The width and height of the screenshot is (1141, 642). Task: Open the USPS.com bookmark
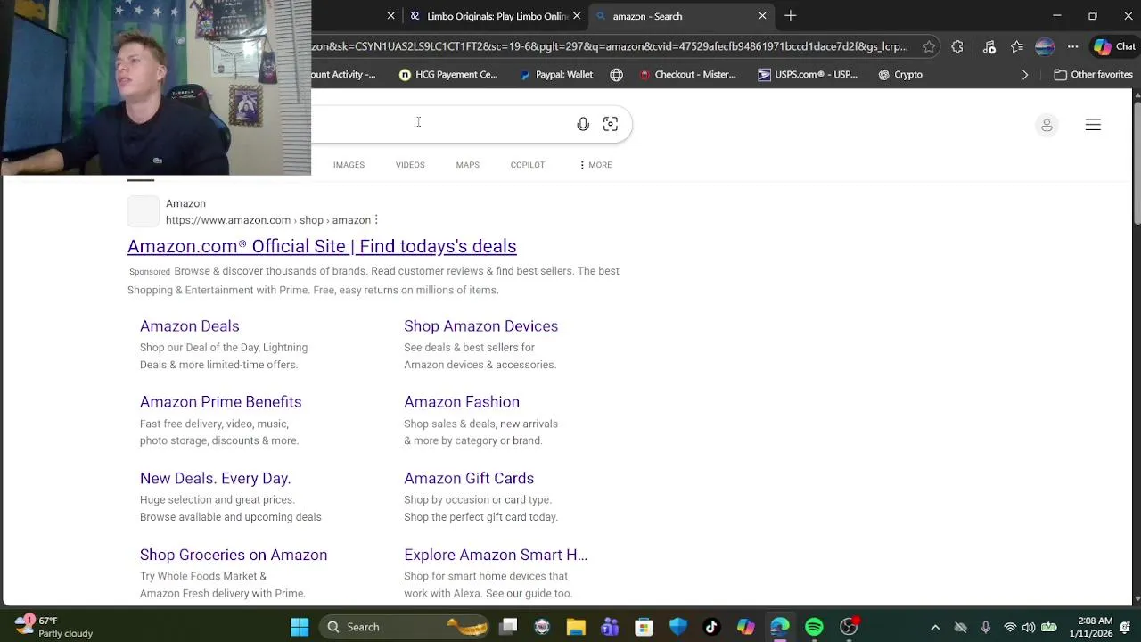[808, 75]
